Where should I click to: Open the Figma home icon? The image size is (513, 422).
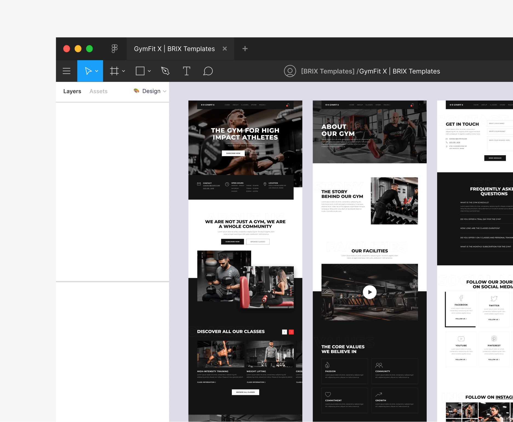coord(115,49)
